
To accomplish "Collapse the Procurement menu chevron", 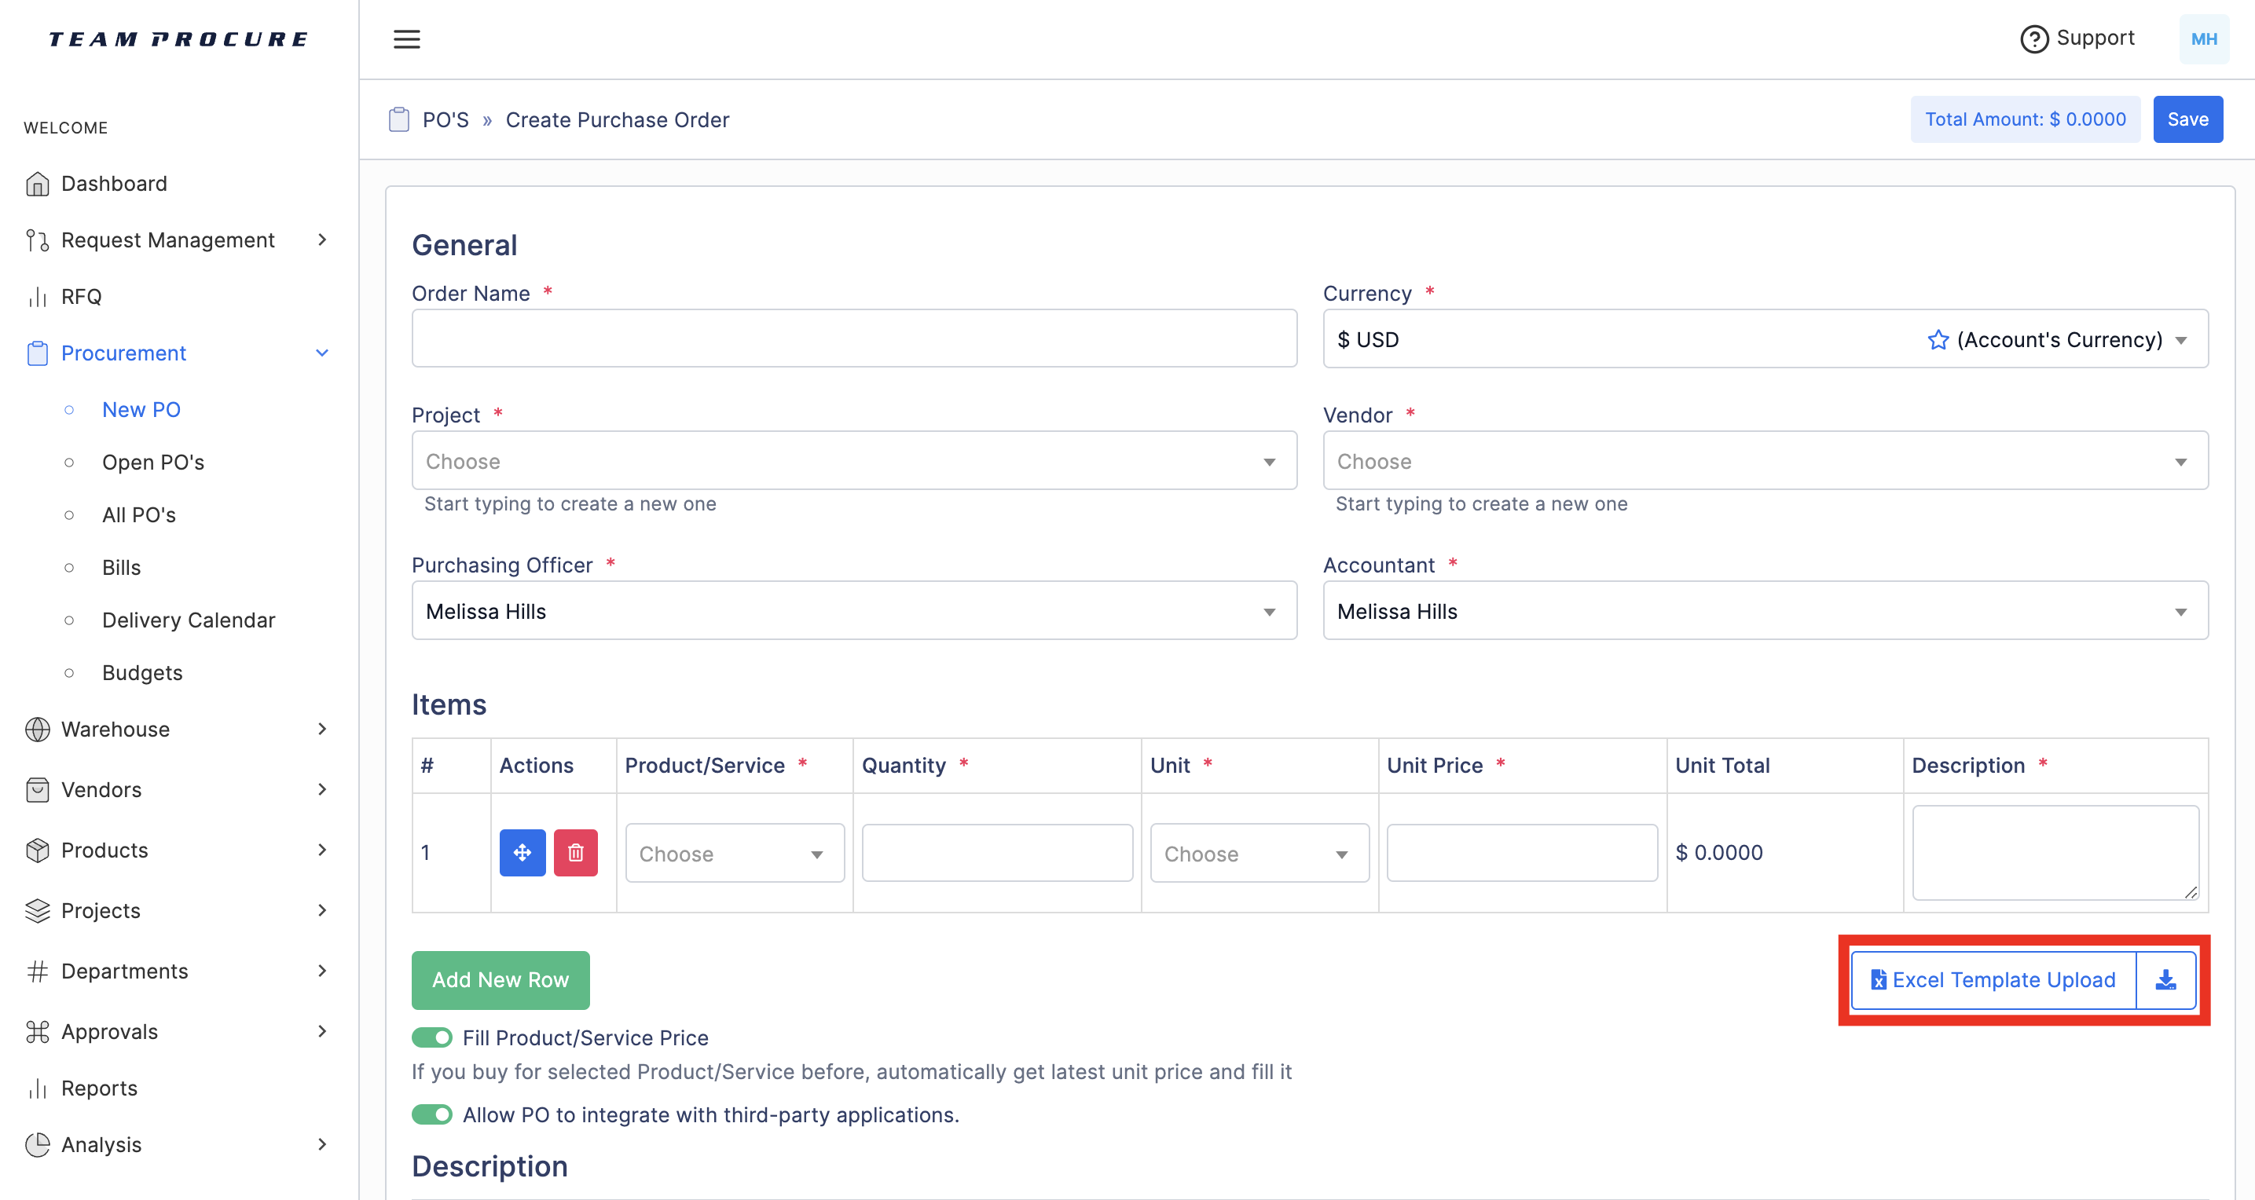I will point(322,353).
